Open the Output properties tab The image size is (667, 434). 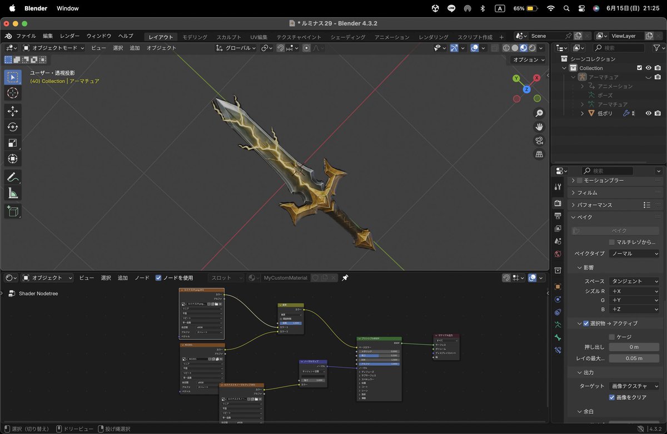[x=558, y=216]
